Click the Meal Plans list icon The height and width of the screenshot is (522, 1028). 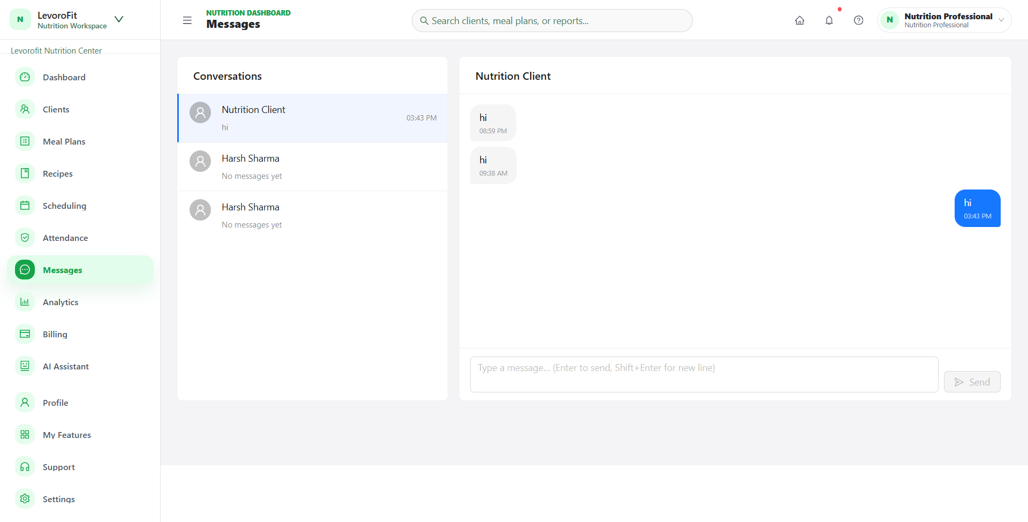(25, 141)
